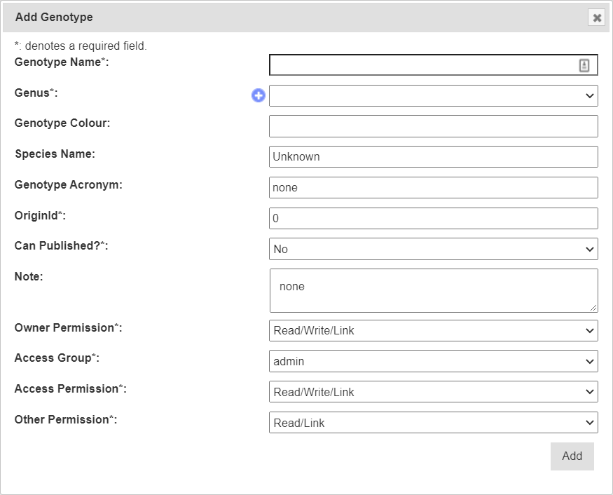The height and width of the screenshot is (495, 613).
Task: Open the Owner Permission dropdown
Action: [x=433, y=330]
